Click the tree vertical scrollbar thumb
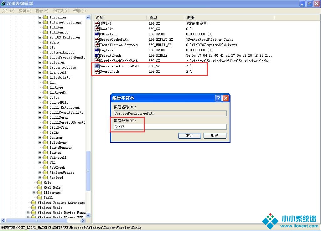Screen dimensions: 321x231 point(88,171)
